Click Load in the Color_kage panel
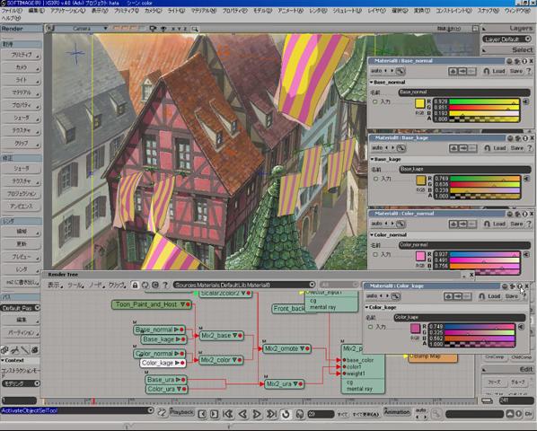This screenshot has height=431, width=537. click(494, 296)
